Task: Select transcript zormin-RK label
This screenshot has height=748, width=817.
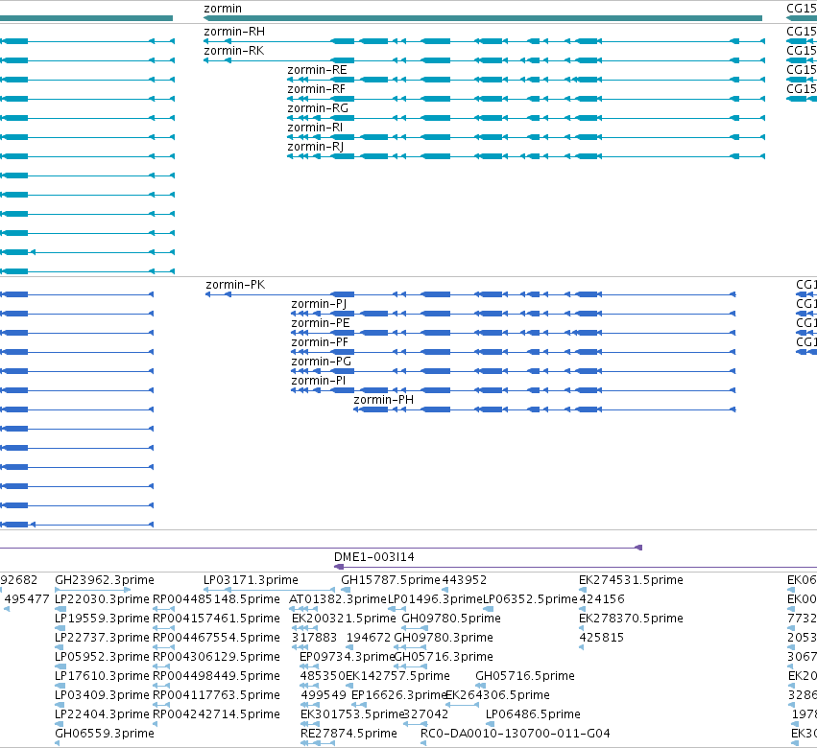Action: 233,51
